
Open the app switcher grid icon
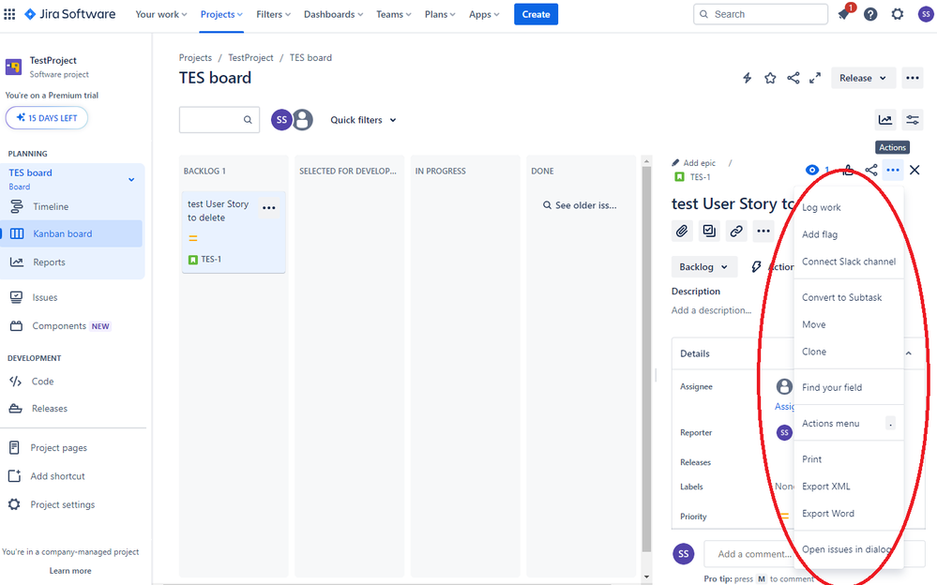click(x=9, y=14)
